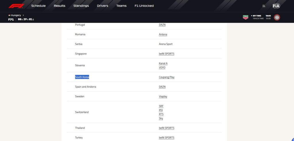Click the Portugal country cell

tap(80, 25)
